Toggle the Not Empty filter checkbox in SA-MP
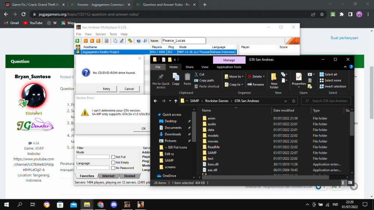The height and width of the screenshot is (210, 374). pos(113,162)
